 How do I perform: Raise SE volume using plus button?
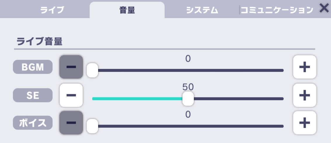(x=305, y=95)
